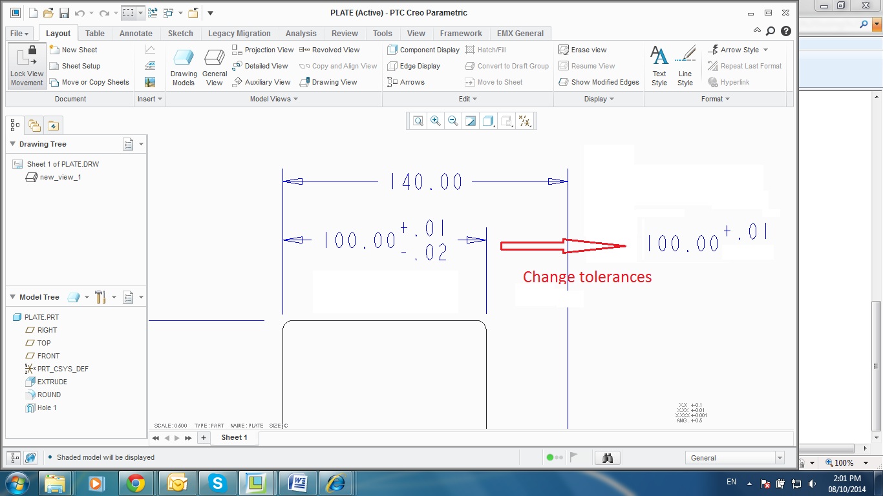
Task: Open Model Tree tools hammer dropdown
Action: (x=105, y=297)
